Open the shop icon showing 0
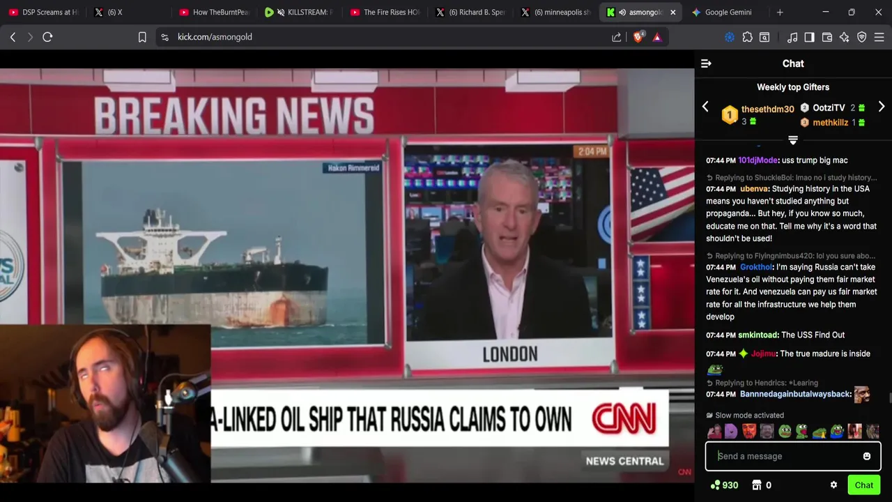The width and height of the screenshot is (892, 502). pos(762,485)
